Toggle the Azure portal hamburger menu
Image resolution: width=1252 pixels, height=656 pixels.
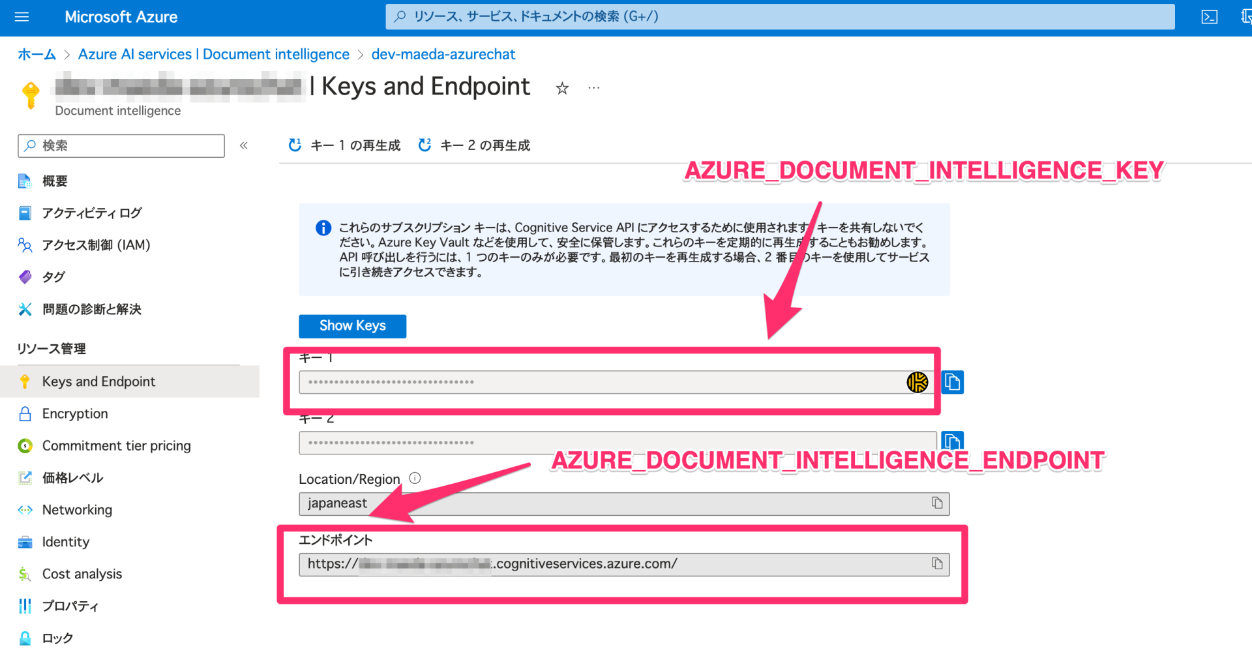click(x=22, y=17)
